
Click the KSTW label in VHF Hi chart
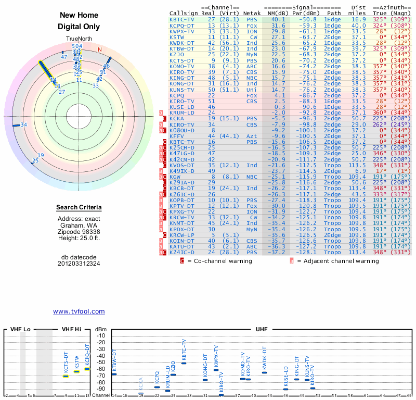(x=77, y=362)
